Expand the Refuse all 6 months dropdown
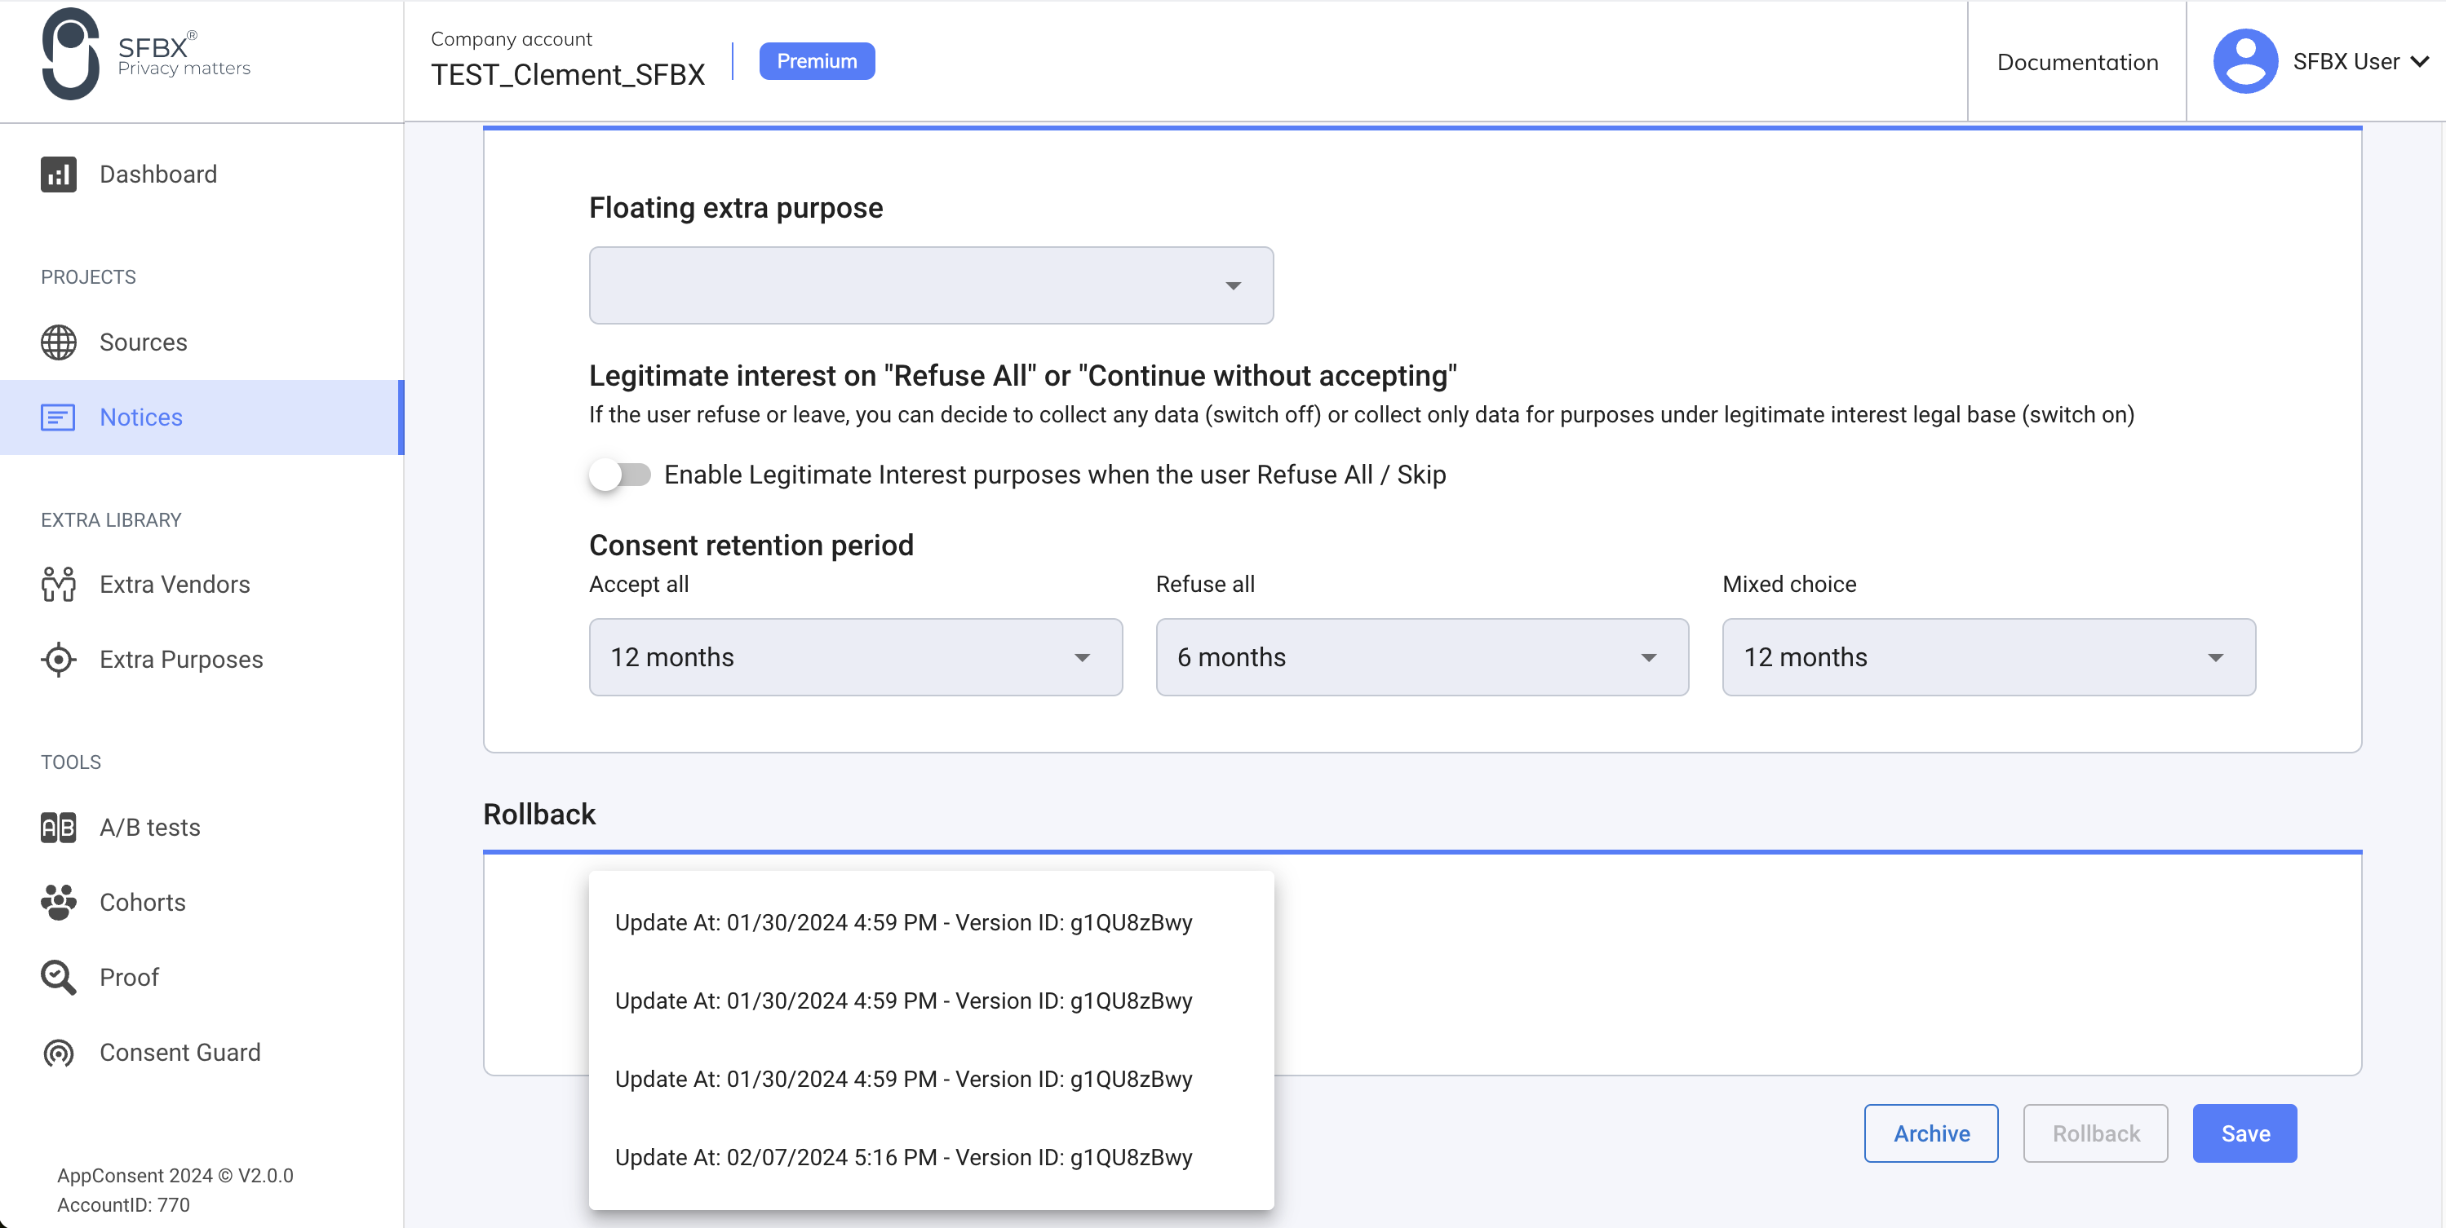This screenshot has height=1228, width=2446. click(1420, 656)
